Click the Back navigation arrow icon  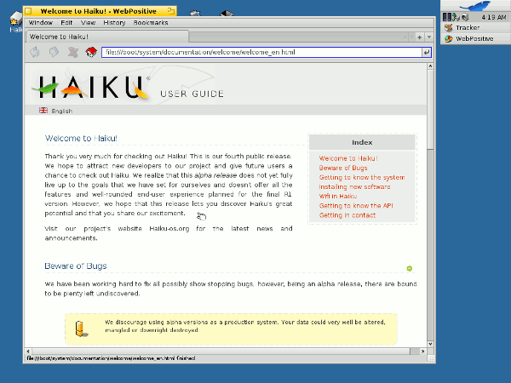tap(35, 52)
